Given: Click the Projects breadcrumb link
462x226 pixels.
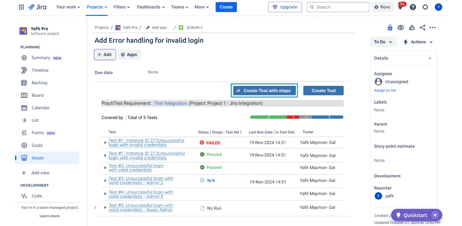Looking at the screenshot, I should click(x=102, y=28).
